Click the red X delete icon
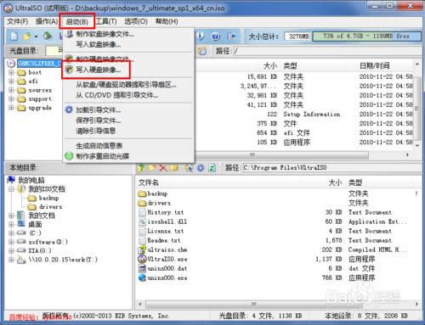 tap(163, 168)
